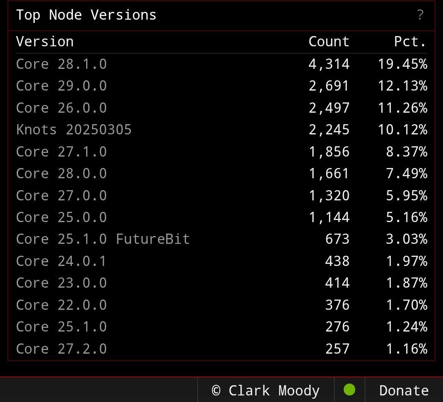This screenshot has height=402, width=443.
Task: Click the Top Node Versions panel title
Action: (x=86, y=15)
